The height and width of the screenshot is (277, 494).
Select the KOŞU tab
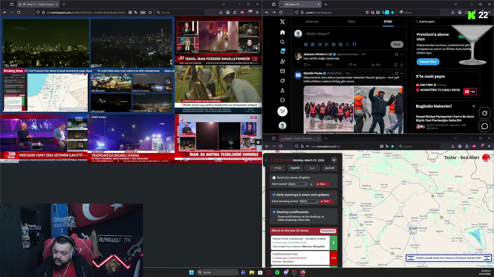tap(388, 22)
